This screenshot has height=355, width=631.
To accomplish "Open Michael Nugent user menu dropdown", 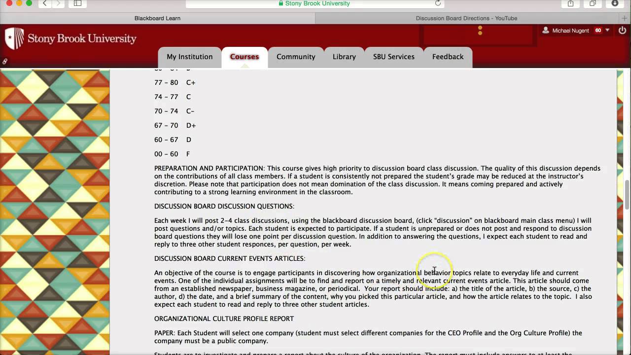I will (575, 31).
